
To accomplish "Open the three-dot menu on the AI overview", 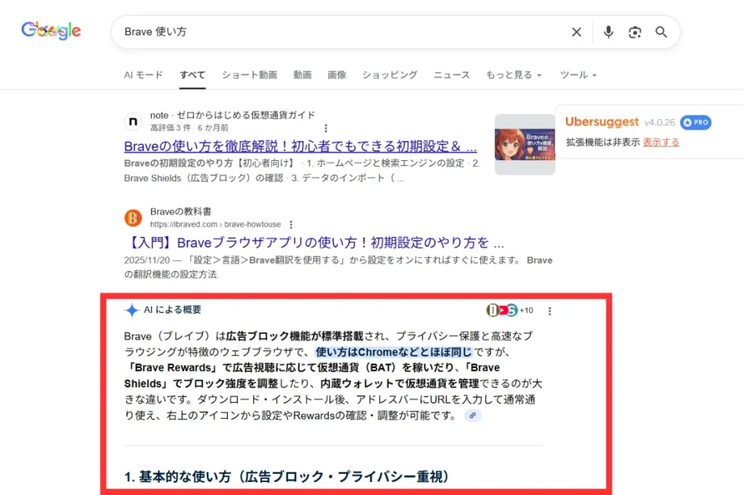I will click(549, 310).
